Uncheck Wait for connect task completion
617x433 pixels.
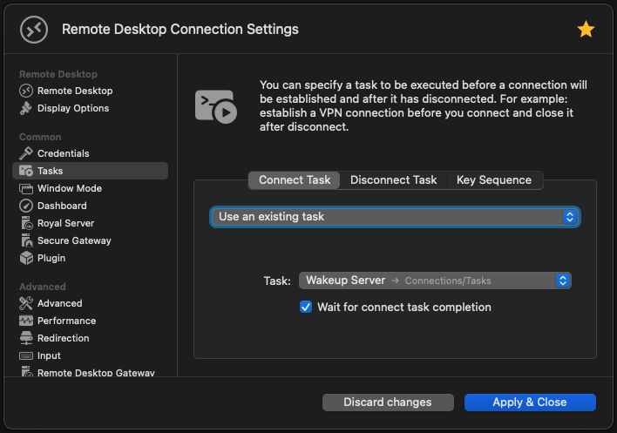[306, 307]
